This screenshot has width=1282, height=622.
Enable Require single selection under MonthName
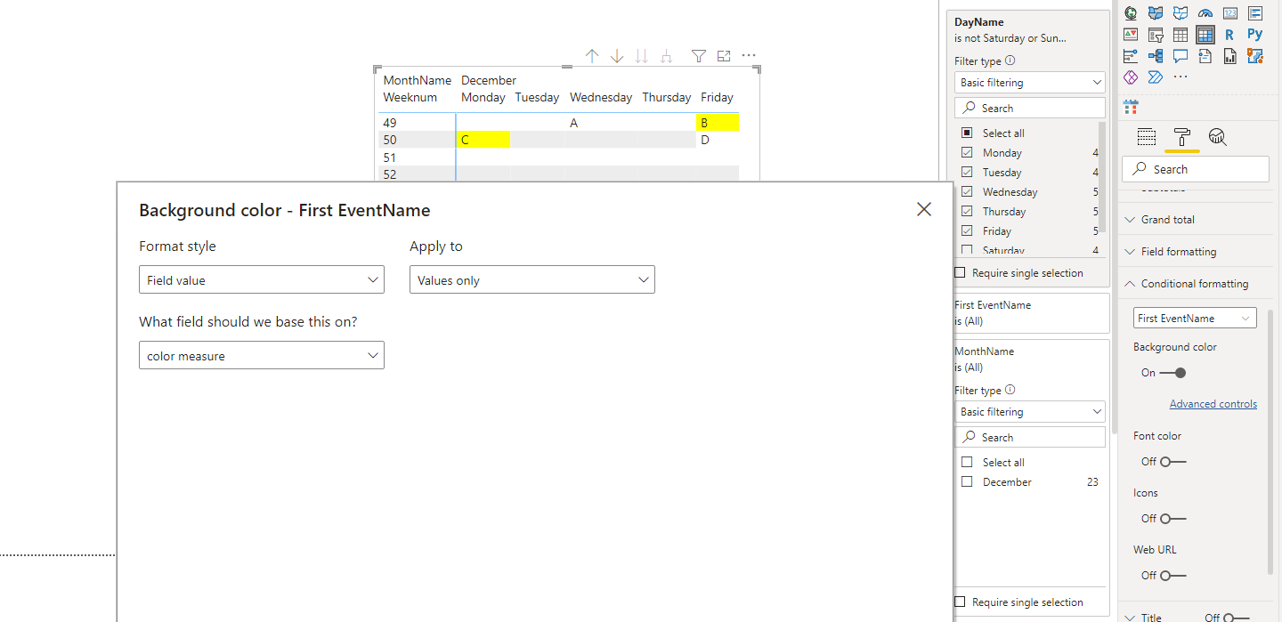[x=960, y=602]
